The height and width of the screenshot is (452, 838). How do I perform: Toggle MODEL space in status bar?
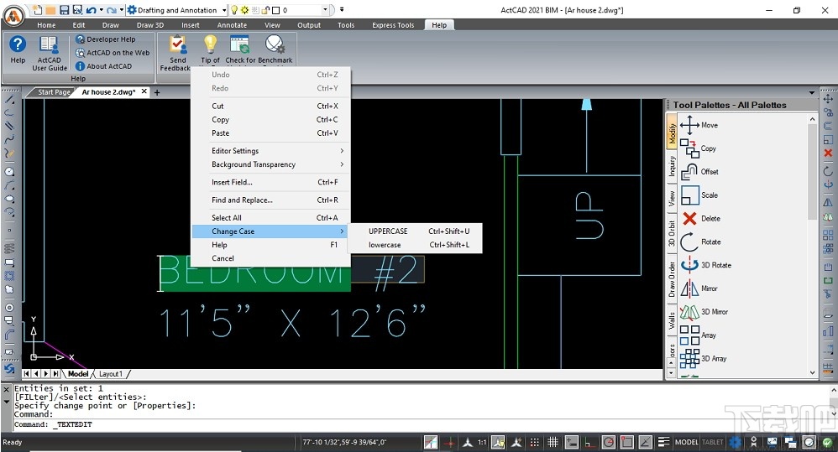(x=686, y=442)
